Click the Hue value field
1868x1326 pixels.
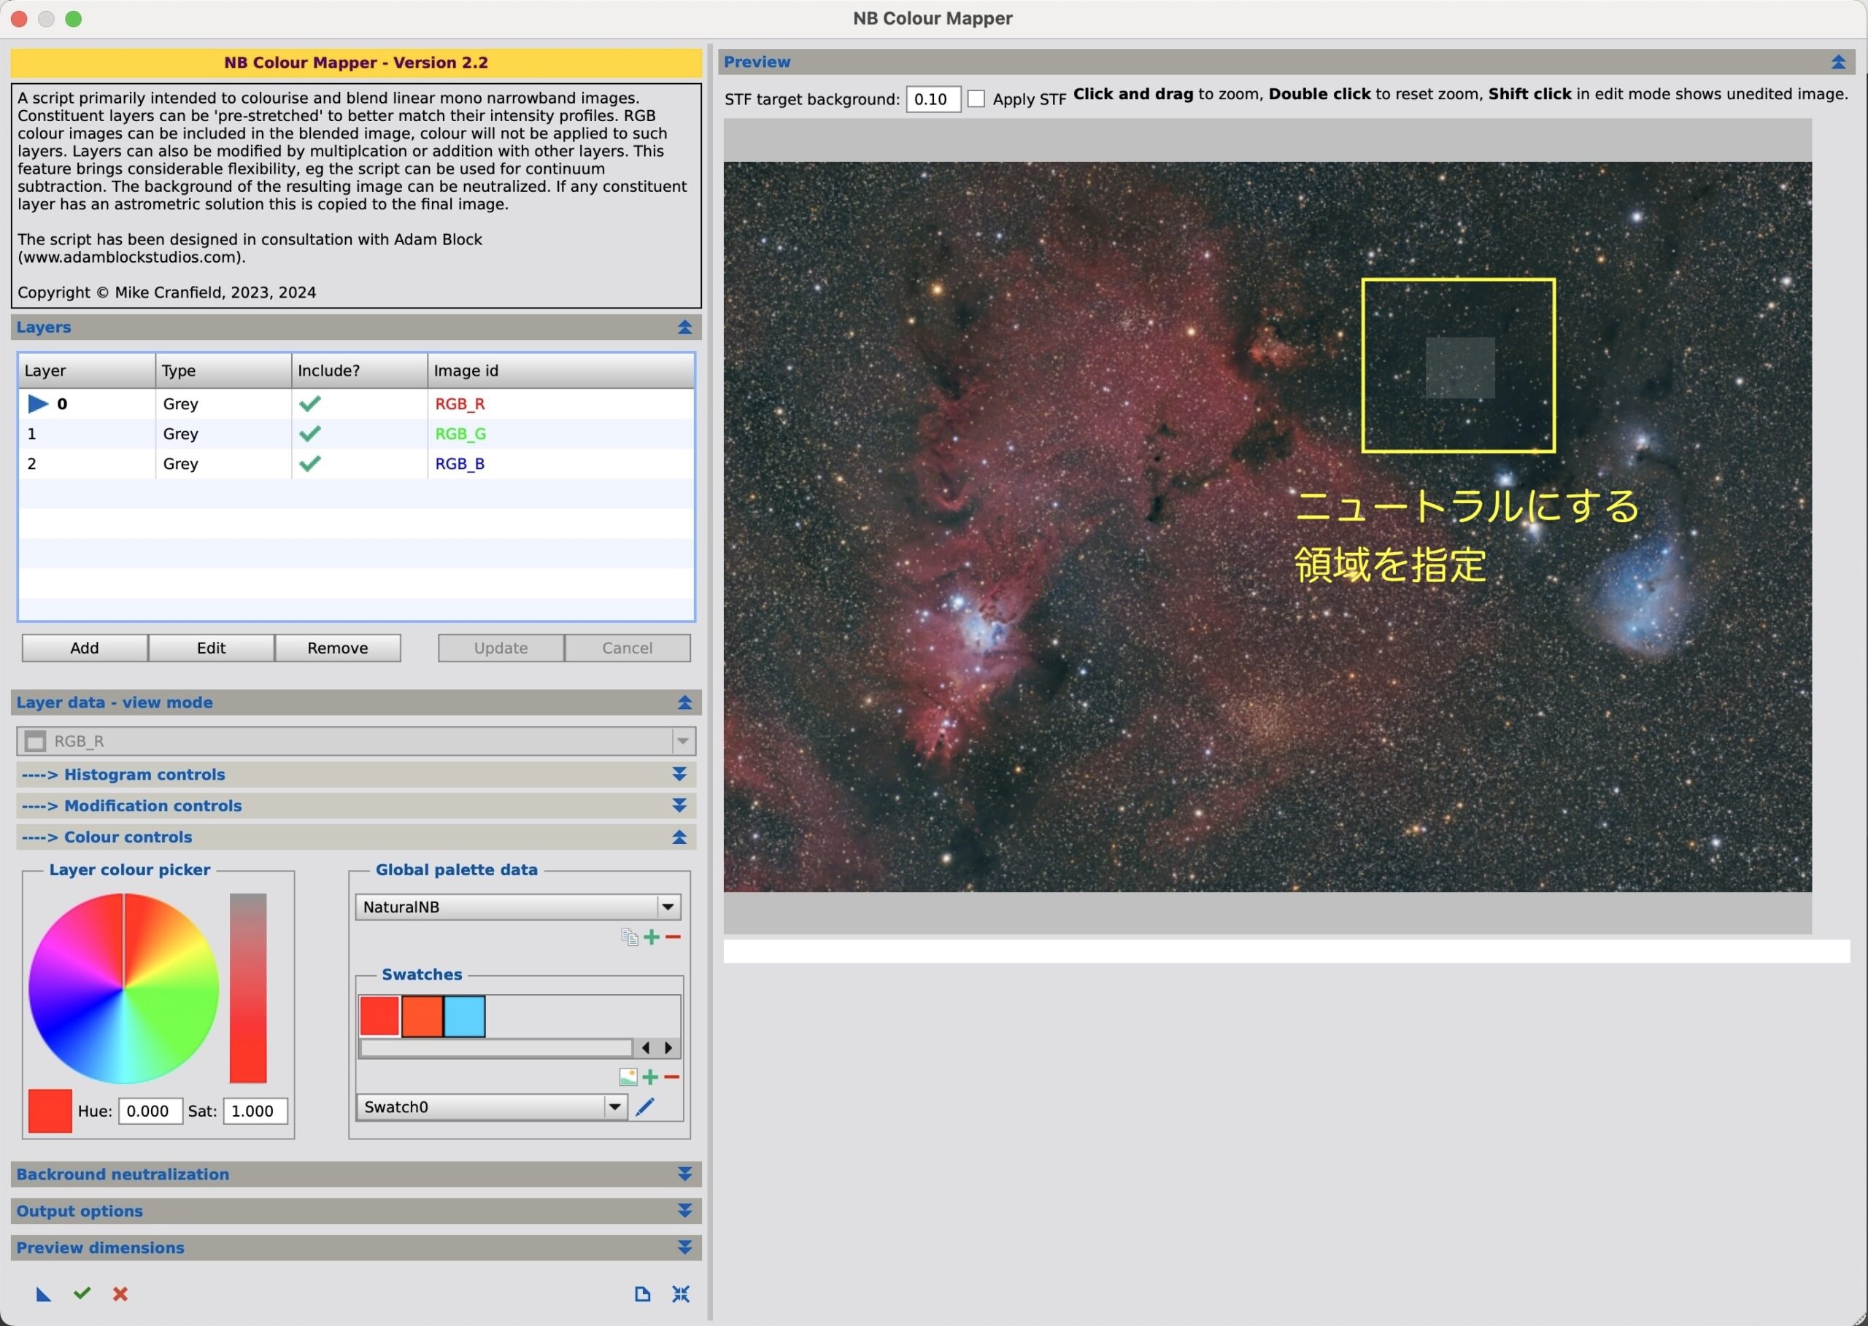[x=150, y=1112]
